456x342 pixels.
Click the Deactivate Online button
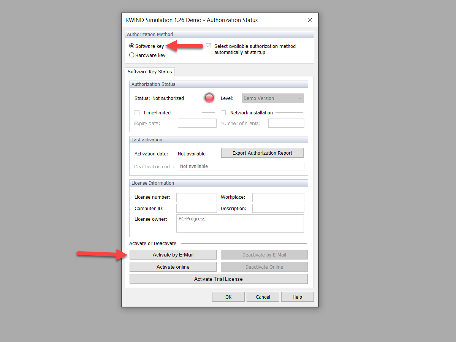(x=264, y=266)
